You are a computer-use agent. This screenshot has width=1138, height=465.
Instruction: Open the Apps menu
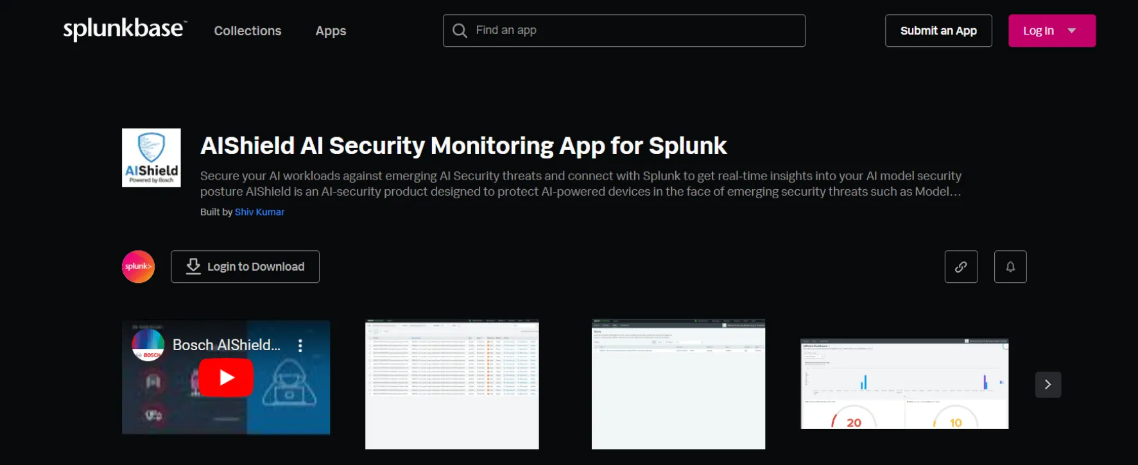(x=331, y=31)
